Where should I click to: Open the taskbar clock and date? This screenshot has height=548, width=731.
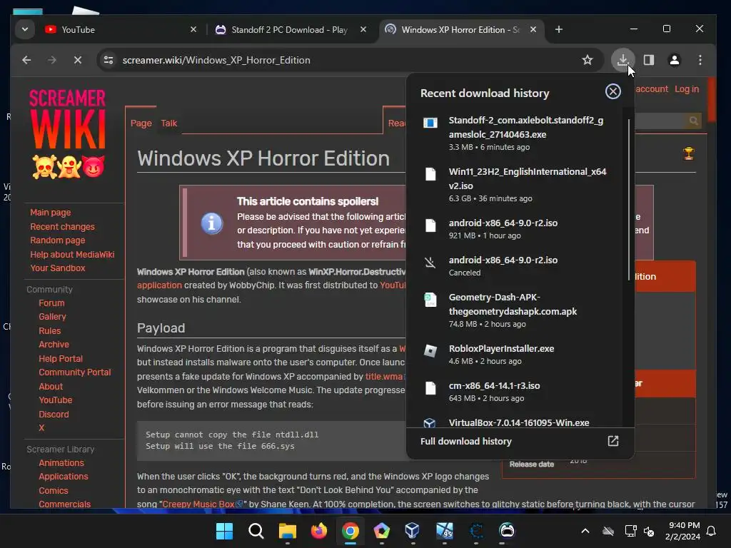pyautogui.click(x=683, y=531)
